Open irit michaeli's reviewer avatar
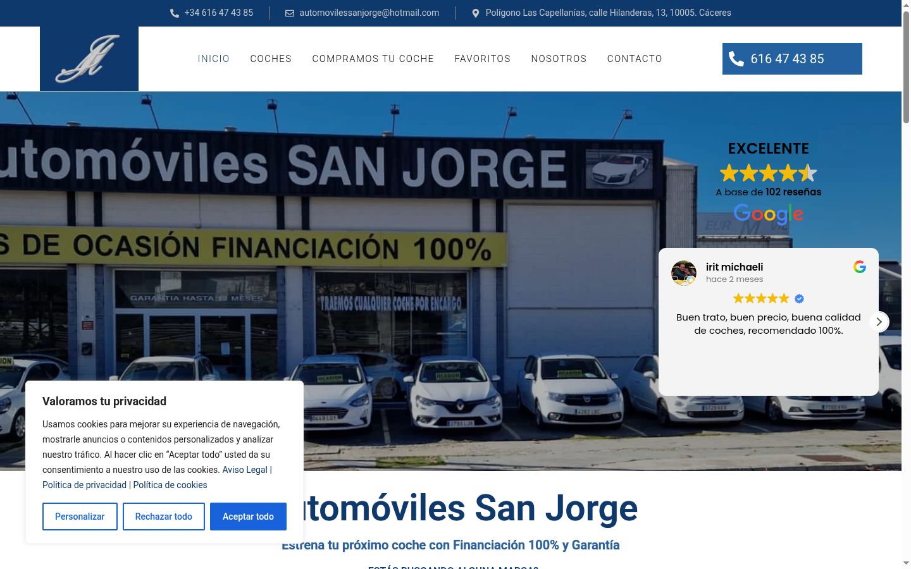 (x=684, y=273)
